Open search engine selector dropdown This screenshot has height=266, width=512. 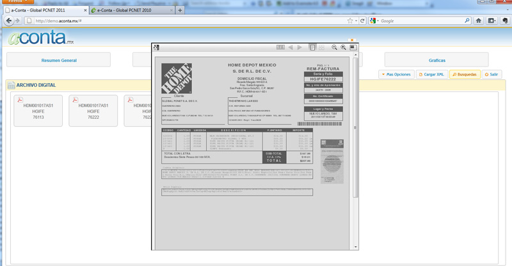tap(374, 21)
